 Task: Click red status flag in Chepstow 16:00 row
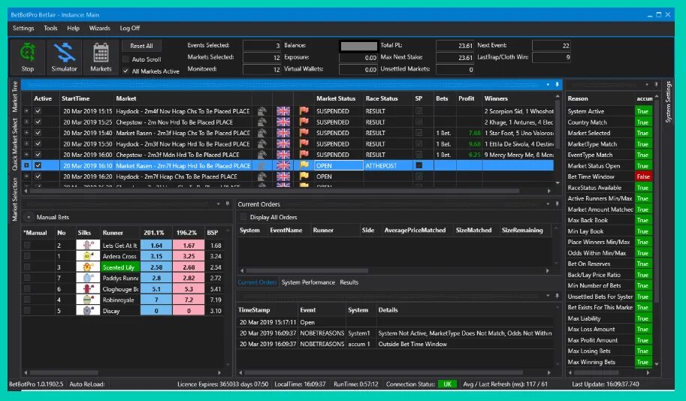[x=304, y=155]
